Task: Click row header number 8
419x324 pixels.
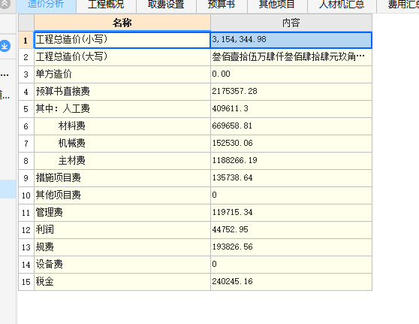Action: tap(26, 161)
